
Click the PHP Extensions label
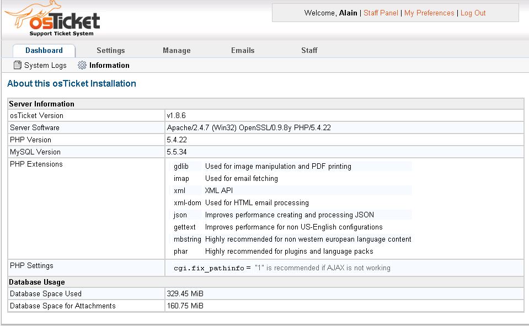click(x=36, y=164)
